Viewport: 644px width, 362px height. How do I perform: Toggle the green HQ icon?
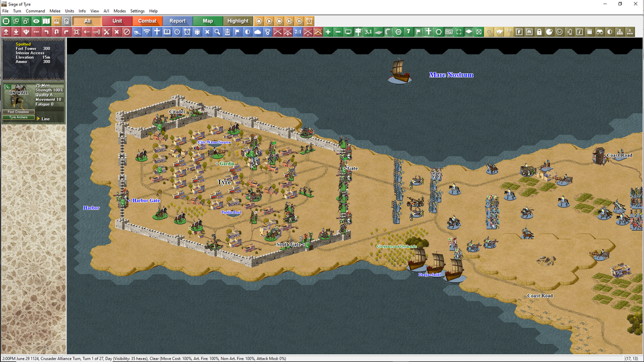point(448,32)
